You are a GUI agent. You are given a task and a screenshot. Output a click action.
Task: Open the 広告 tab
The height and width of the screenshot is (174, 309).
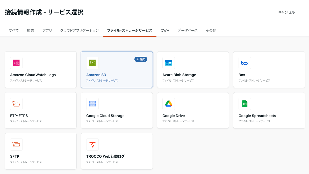[x=31, y=31]
